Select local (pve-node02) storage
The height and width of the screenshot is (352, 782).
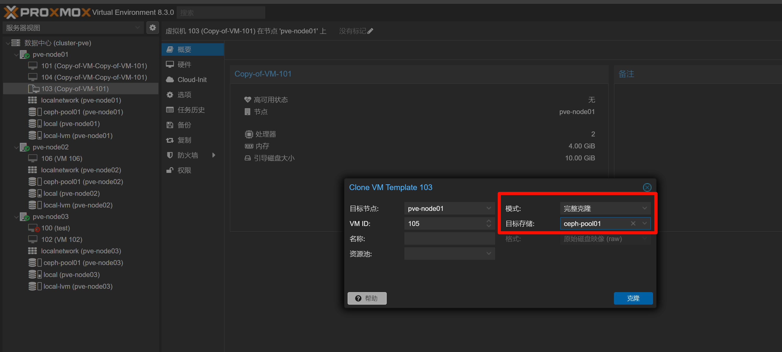pos(81,193)
